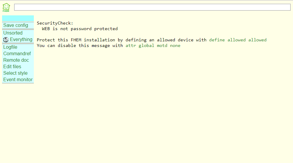Open the Select style menu
Image resolution: width=293 pixels, height=163 pixels.
coord(15,73)
